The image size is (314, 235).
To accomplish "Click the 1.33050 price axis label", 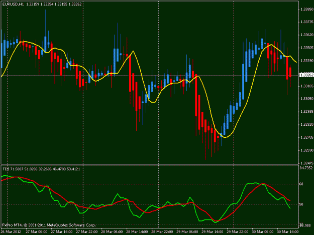I will 307,99.
